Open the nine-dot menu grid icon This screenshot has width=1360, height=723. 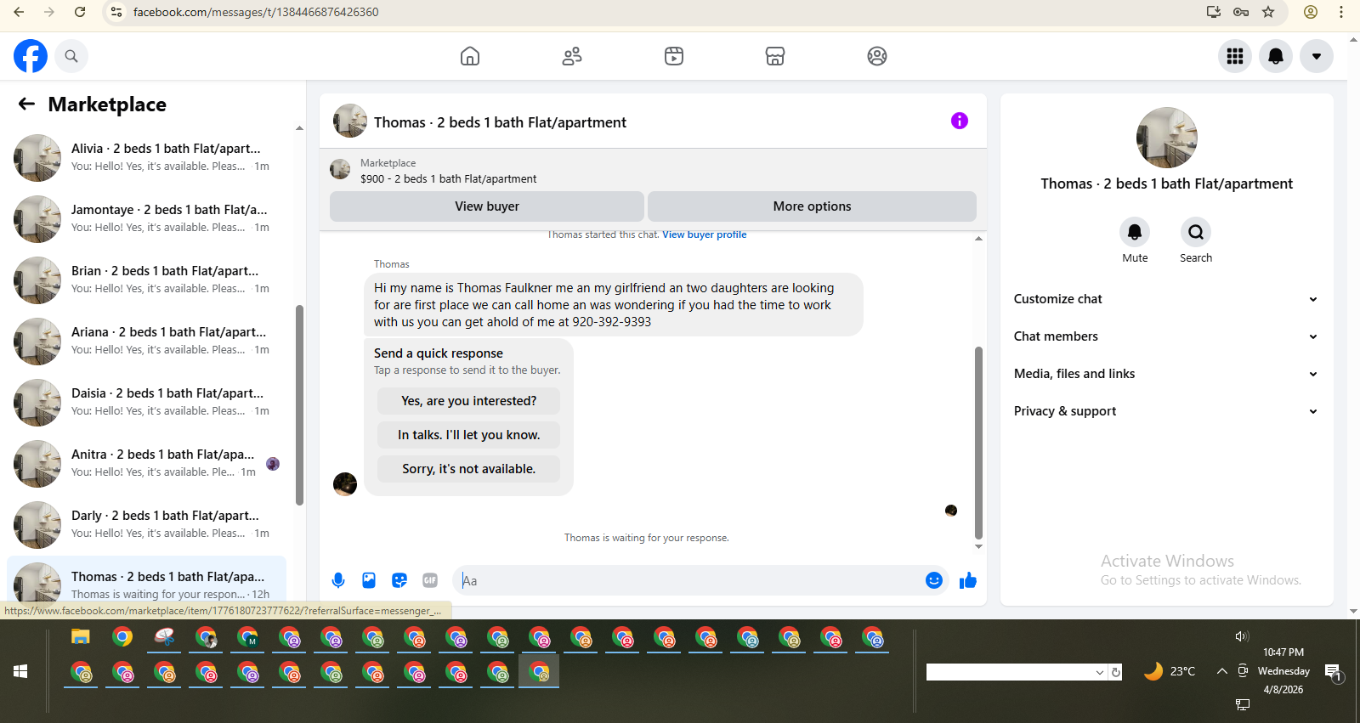(1235, 56)
